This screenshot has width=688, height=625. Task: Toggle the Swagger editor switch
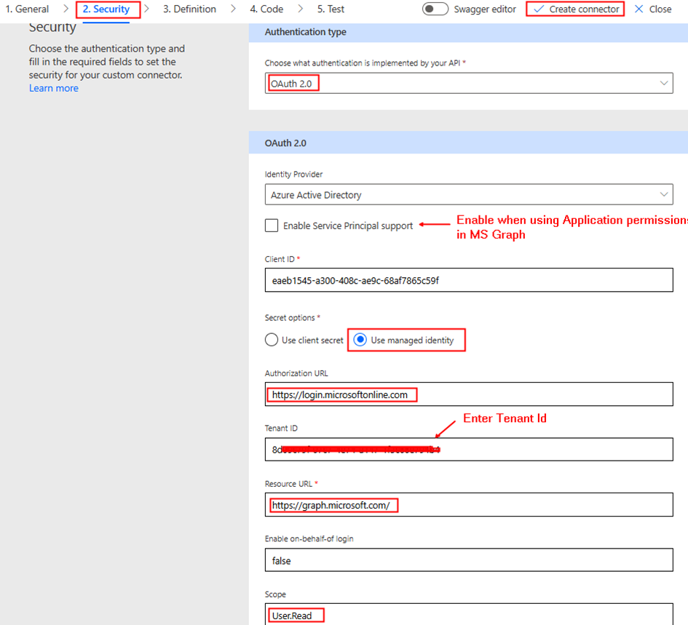pos(435,9)
